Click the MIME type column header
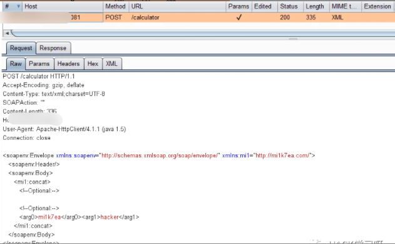 click(346, 6)
